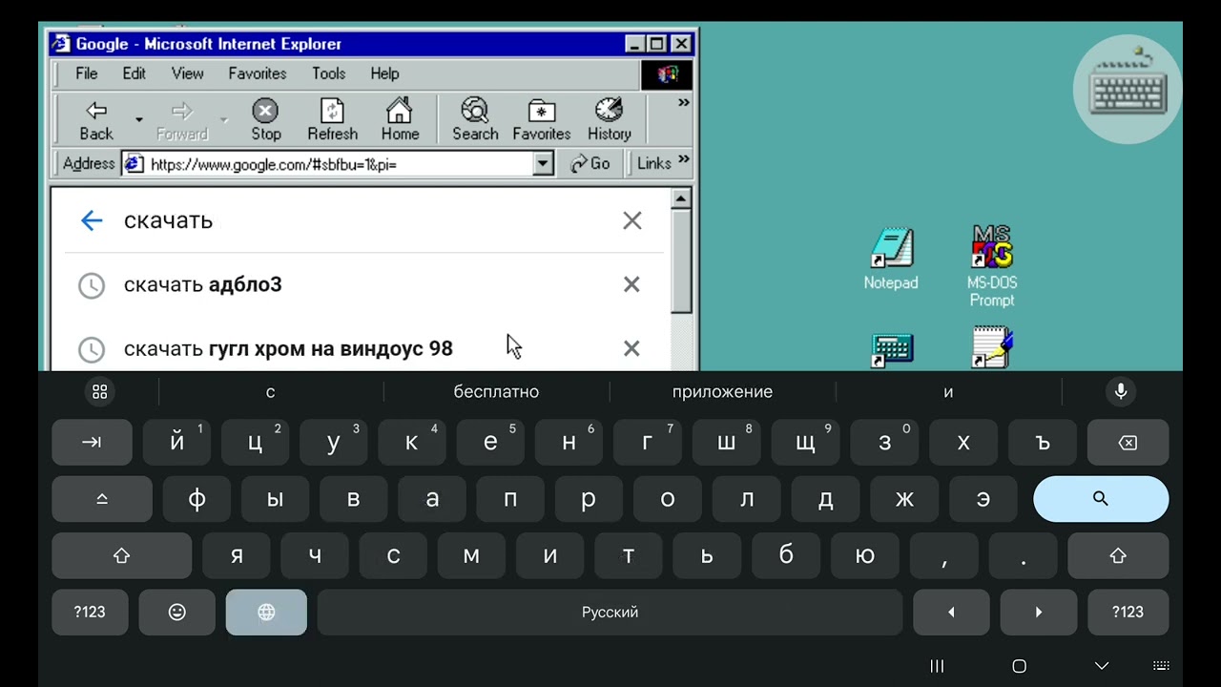Viewport: 1221px width, 687px height.
Task: Tap the 'э' key
Action: coord(983,499)
